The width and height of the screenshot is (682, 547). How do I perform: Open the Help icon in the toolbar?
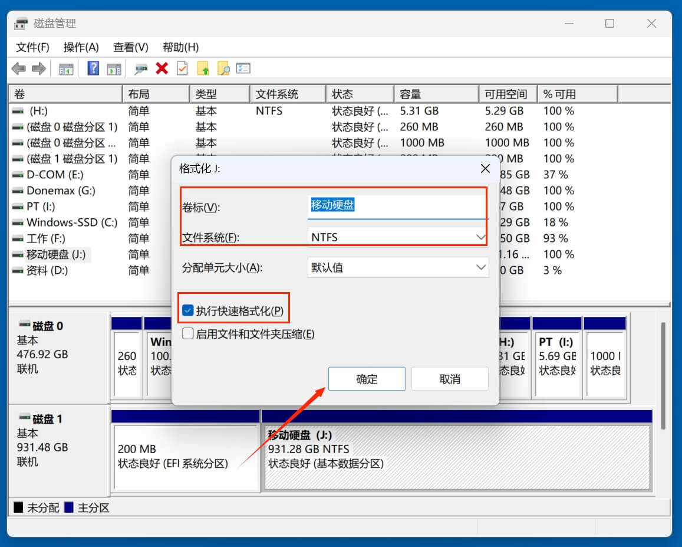point(92,68)
